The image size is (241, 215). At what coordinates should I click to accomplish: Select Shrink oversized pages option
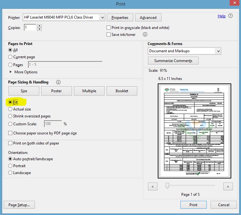(10, 116)
